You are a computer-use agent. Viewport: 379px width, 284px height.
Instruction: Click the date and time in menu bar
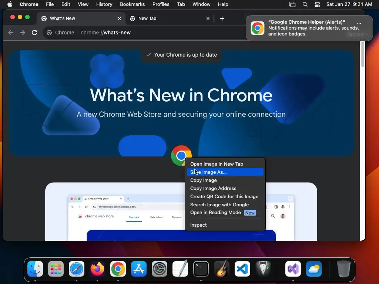point(349,4)
